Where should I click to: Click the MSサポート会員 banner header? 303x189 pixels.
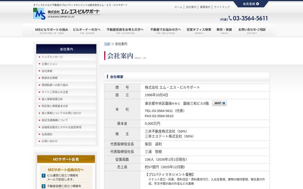click(66, 159)
